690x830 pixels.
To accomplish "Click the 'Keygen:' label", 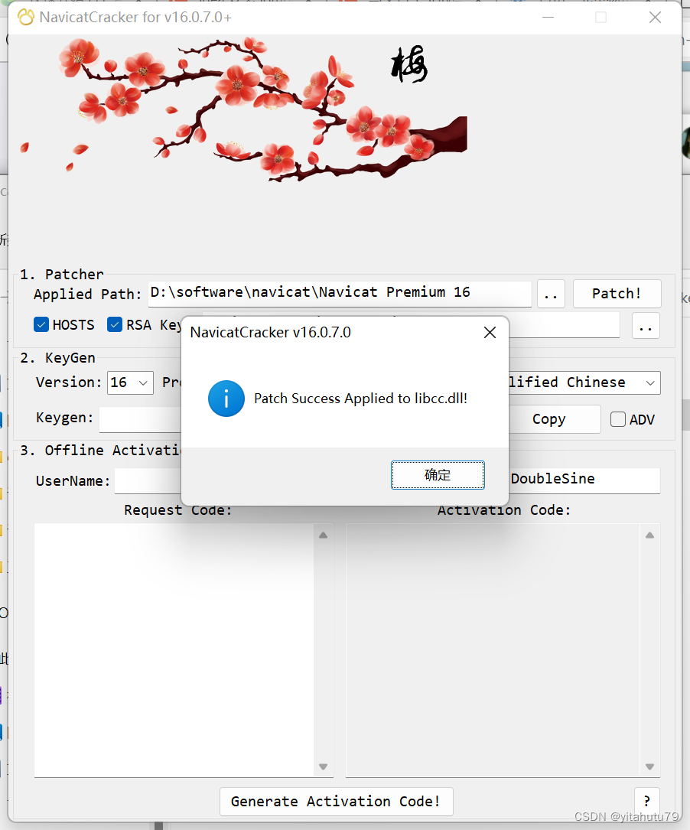I will tap(64, 418).
